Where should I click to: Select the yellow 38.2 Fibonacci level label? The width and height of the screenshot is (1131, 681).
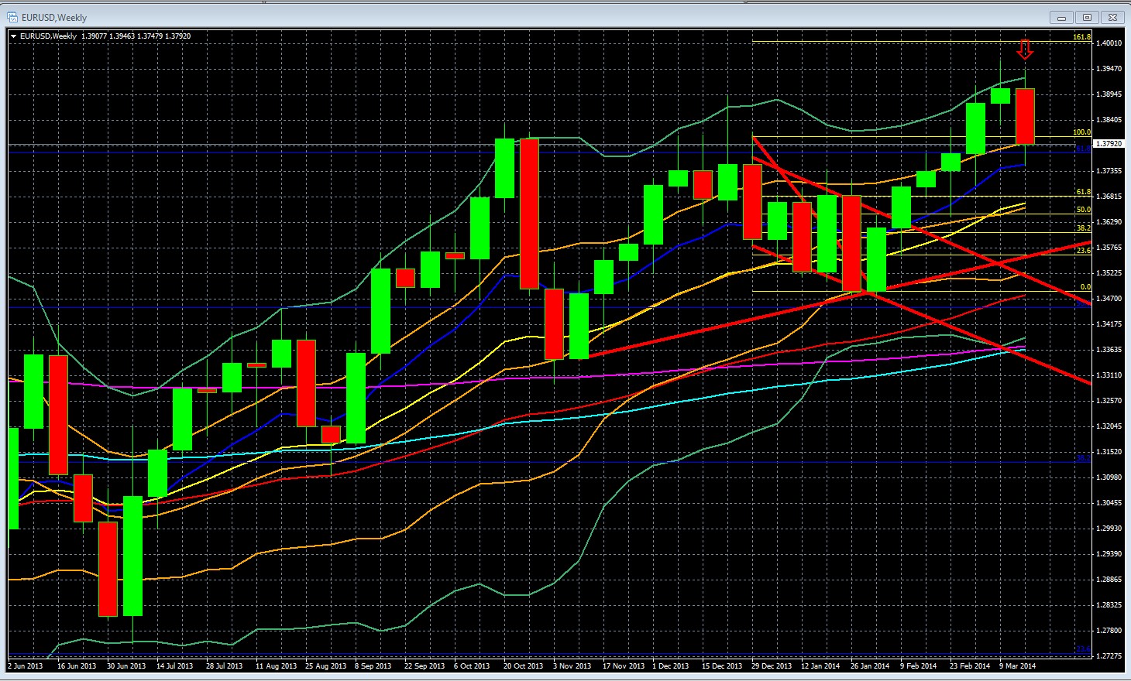coord(1083,228)
